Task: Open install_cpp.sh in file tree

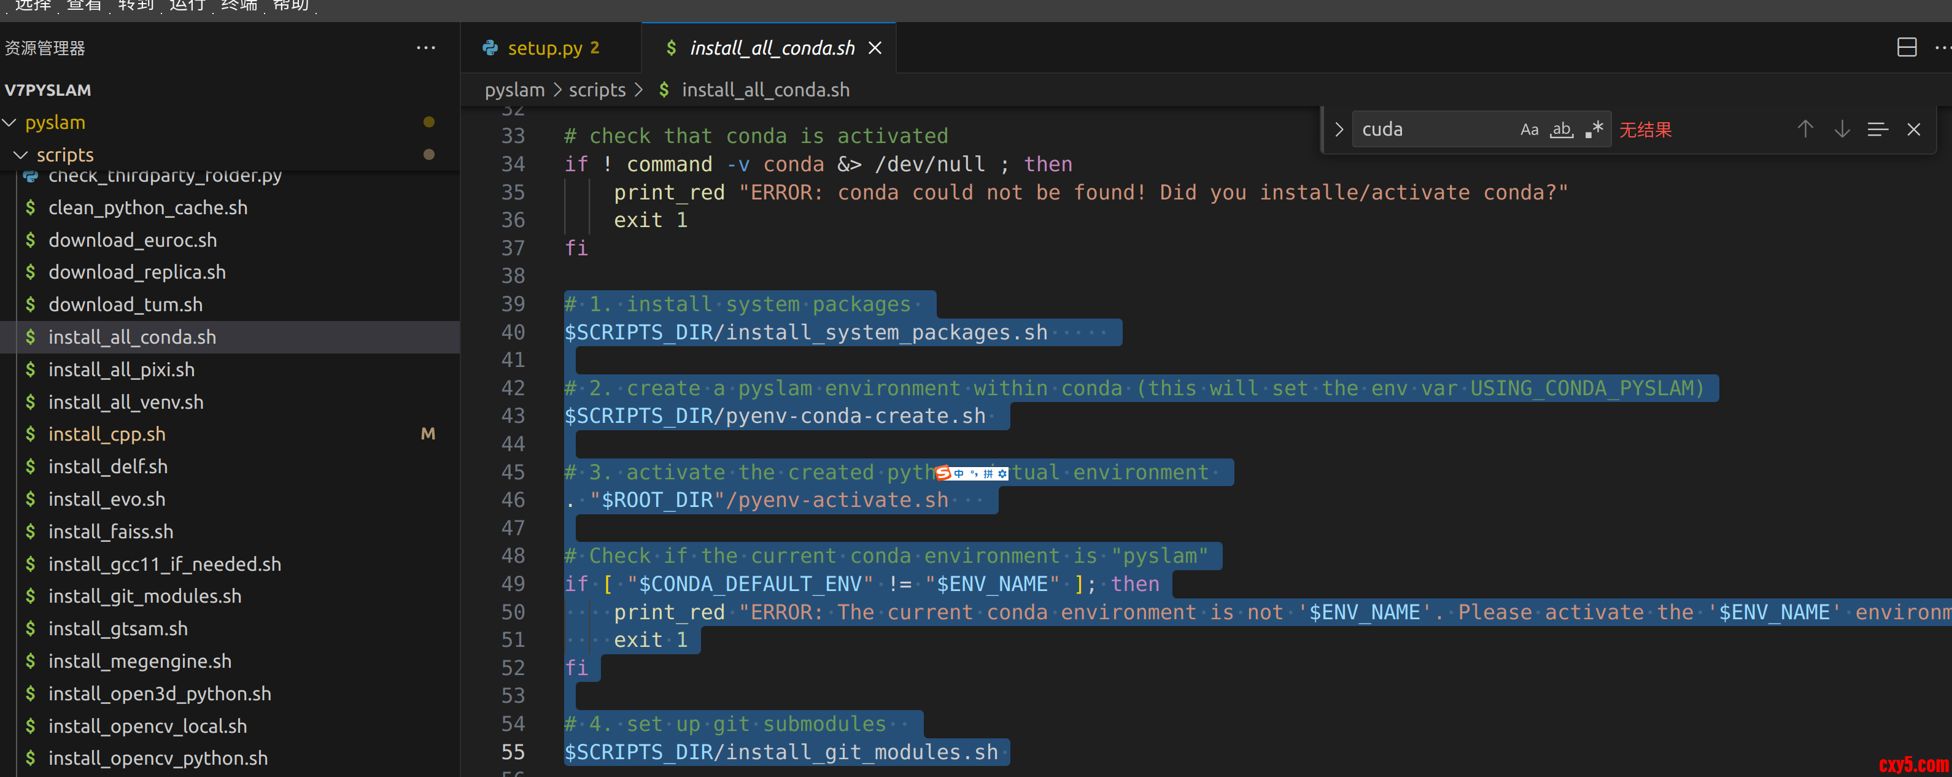Action: click(107, 434)
